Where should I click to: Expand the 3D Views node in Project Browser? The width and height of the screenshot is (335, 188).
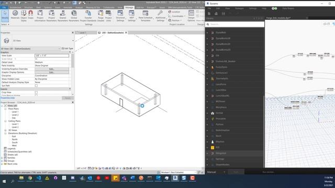tap(6, 130)
